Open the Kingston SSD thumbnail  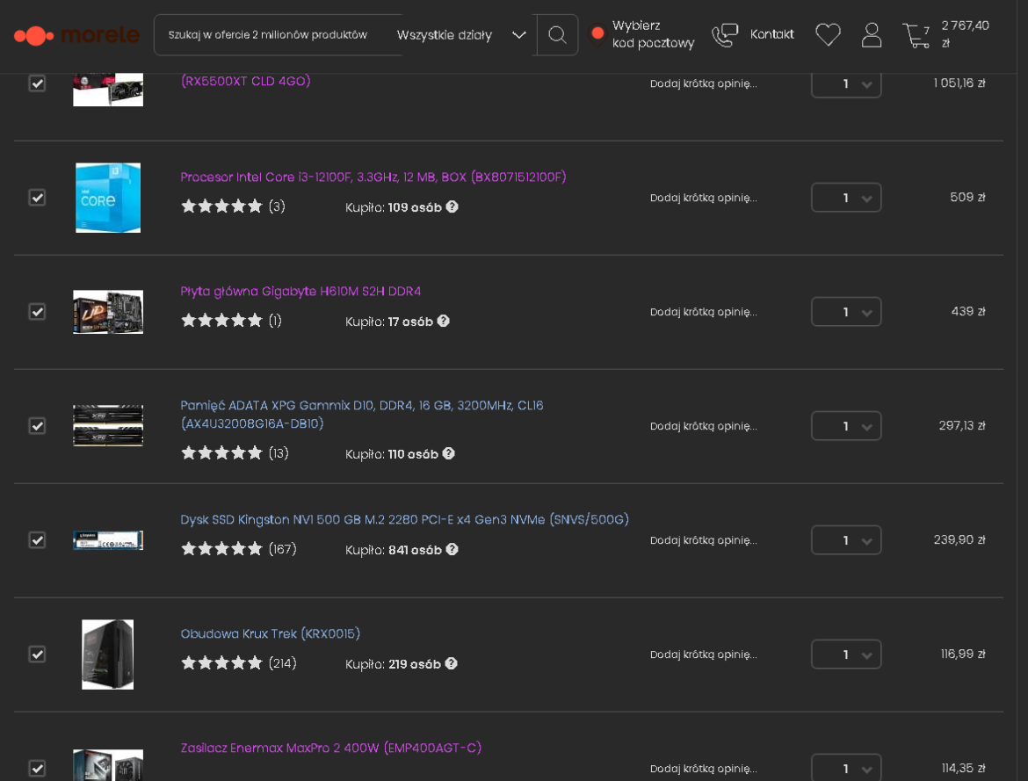click(x=108, y=539)
